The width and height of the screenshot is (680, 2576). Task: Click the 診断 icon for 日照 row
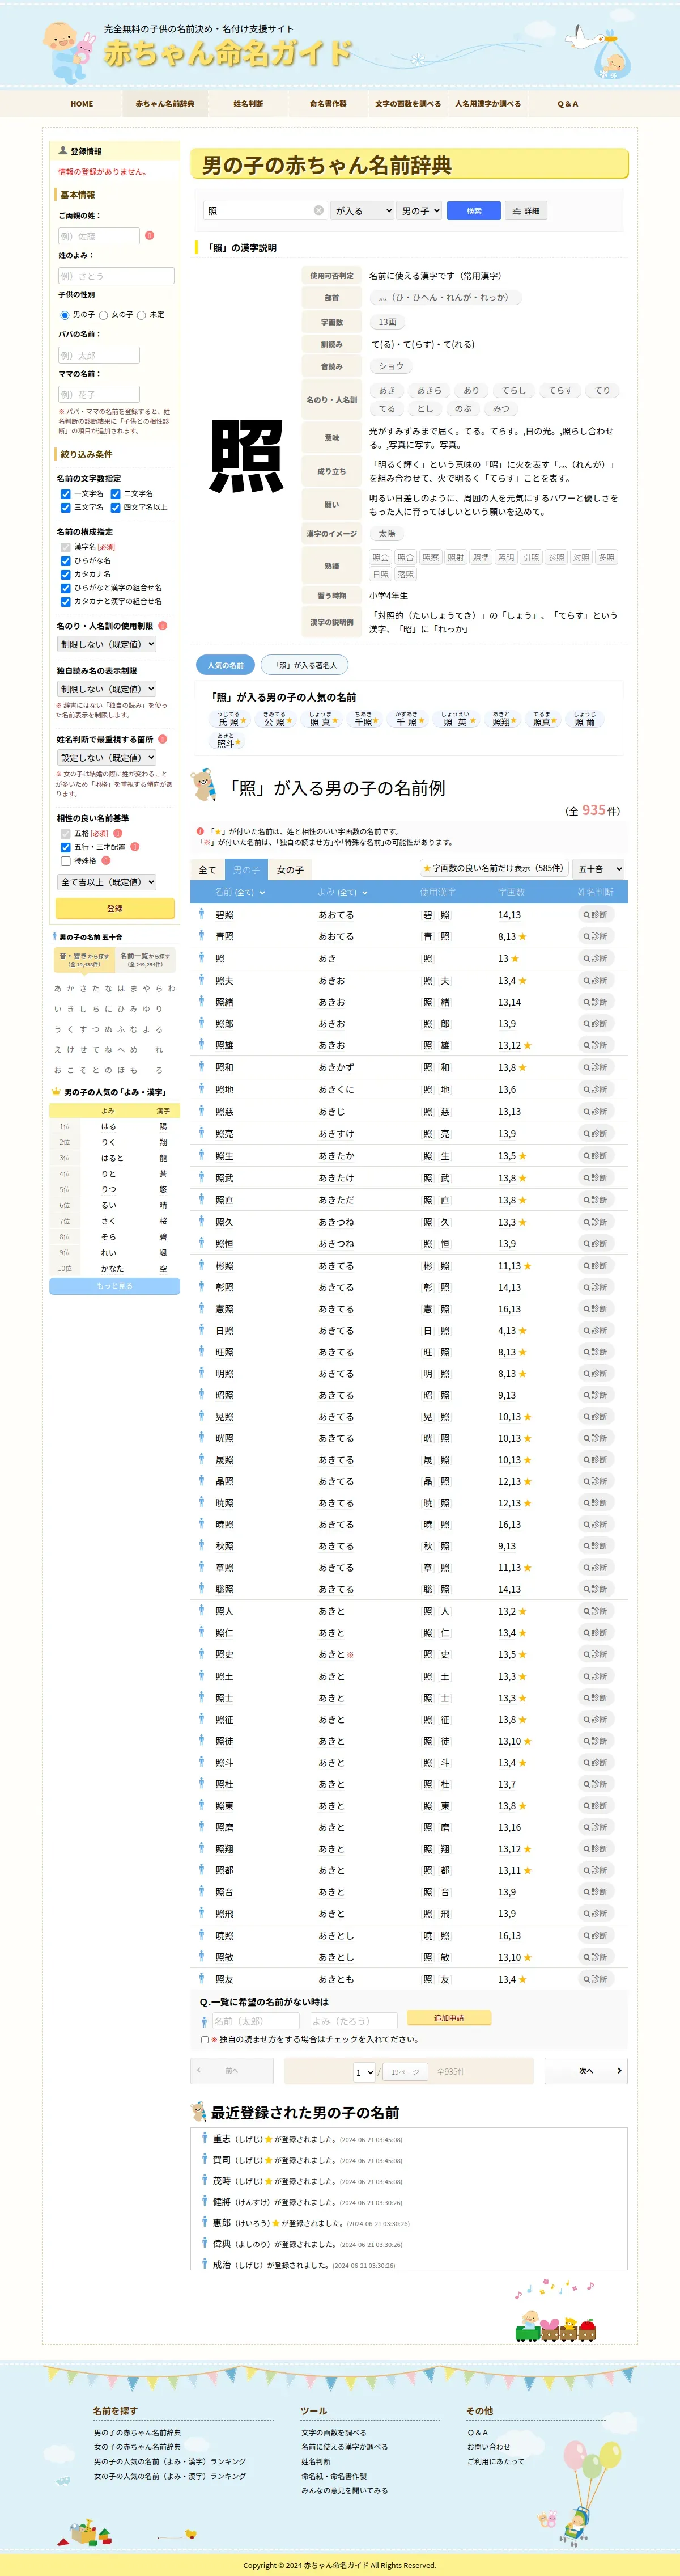point(595,1330)
